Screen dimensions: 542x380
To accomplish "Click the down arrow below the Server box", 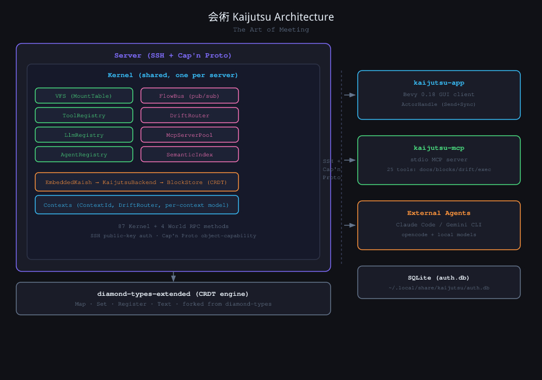I will (173, 276).
